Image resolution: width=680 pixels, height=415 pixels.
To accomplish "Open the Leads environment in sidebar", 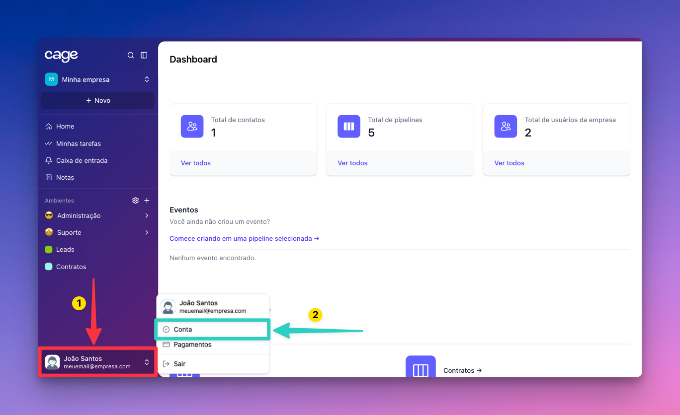I will coord(65,249).
